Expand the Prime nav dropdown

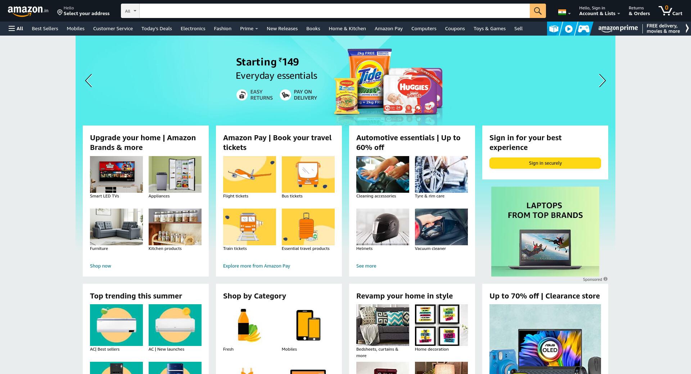click(x=249, y=28)
